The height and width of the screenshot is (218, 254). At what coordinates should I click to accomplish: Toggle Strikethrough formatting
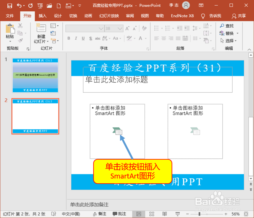pos(98,38)
